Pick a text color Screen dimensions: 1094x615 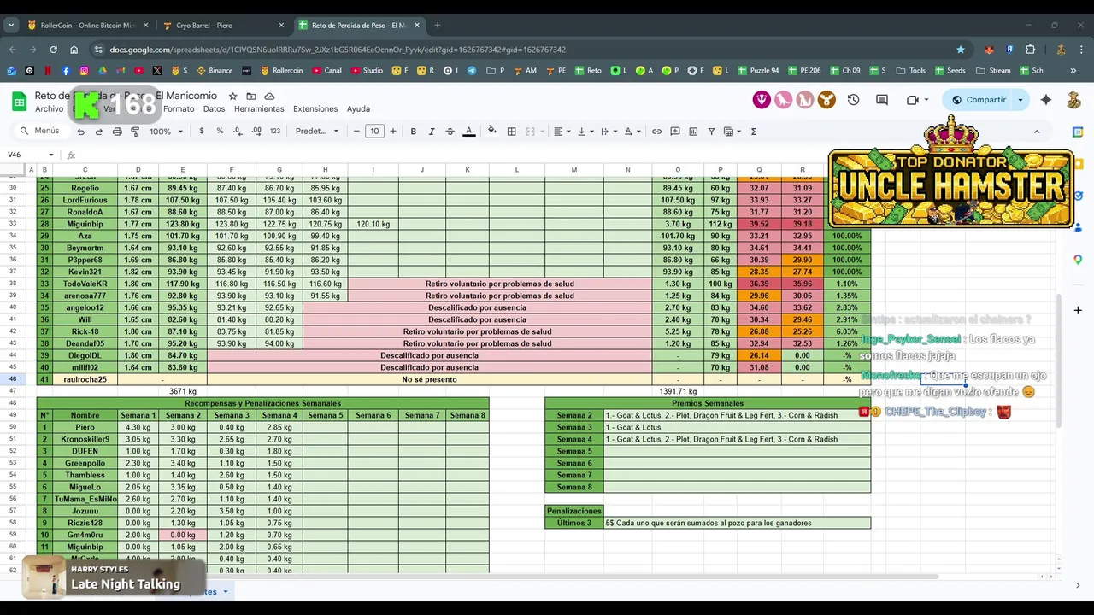(468, 132)
